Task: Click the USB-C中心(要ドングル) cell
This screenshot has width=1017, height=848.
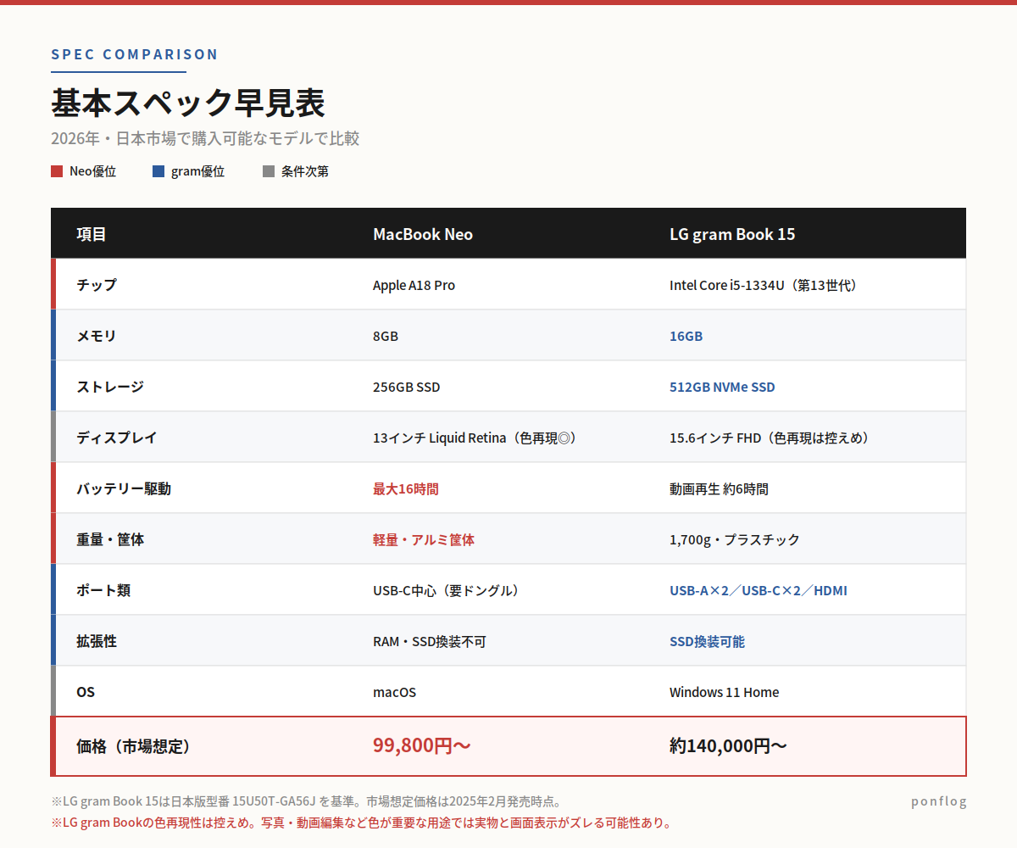Action: [447, 590]
